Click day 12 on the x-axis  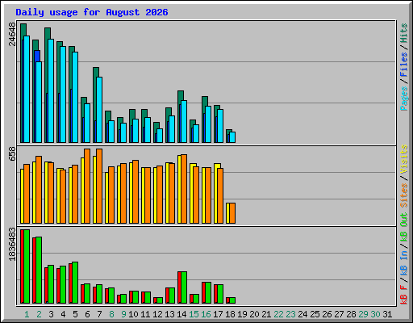[x=157, y=314]
